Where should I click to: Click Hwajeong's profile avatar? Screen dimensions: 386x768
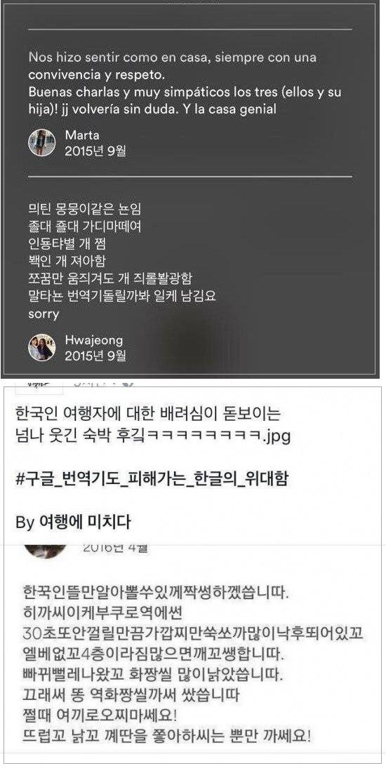(41, 347)
